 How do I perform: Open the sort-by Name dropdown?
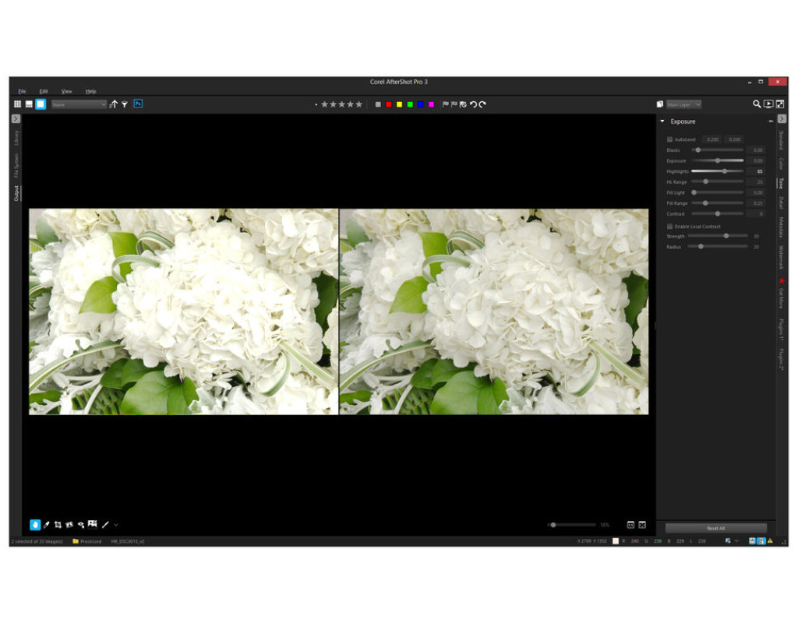click(79, 104)
